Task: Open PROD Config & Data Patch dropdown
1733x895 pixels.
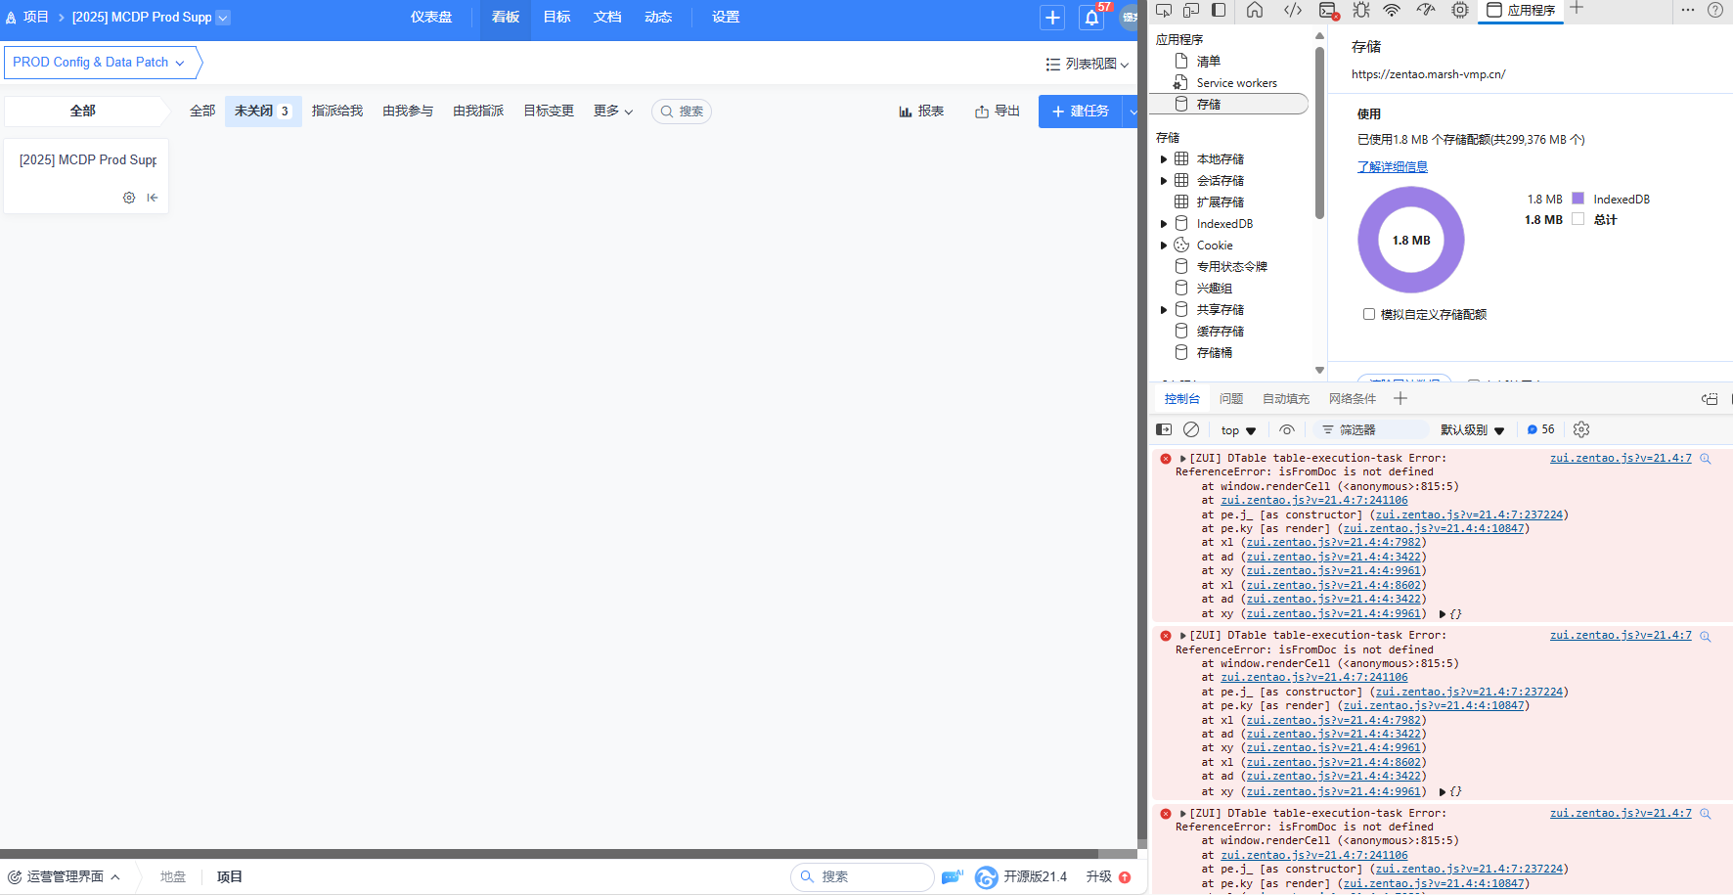Action: (99, 62)
